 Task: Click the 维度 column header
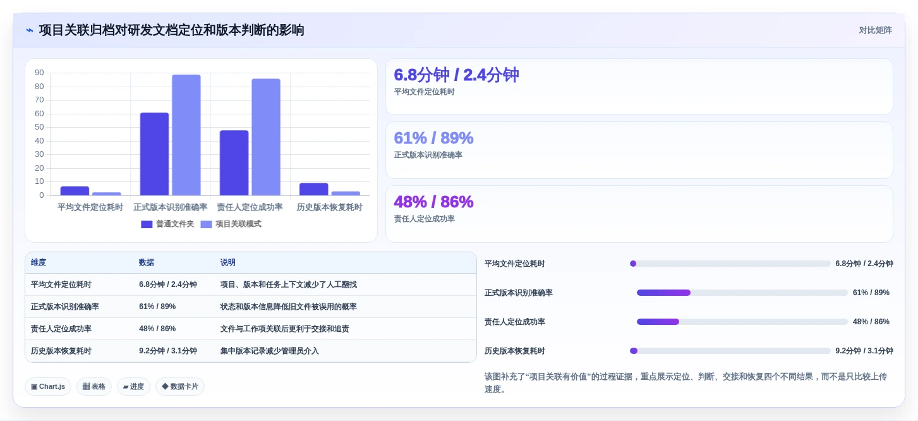point(39,263)
